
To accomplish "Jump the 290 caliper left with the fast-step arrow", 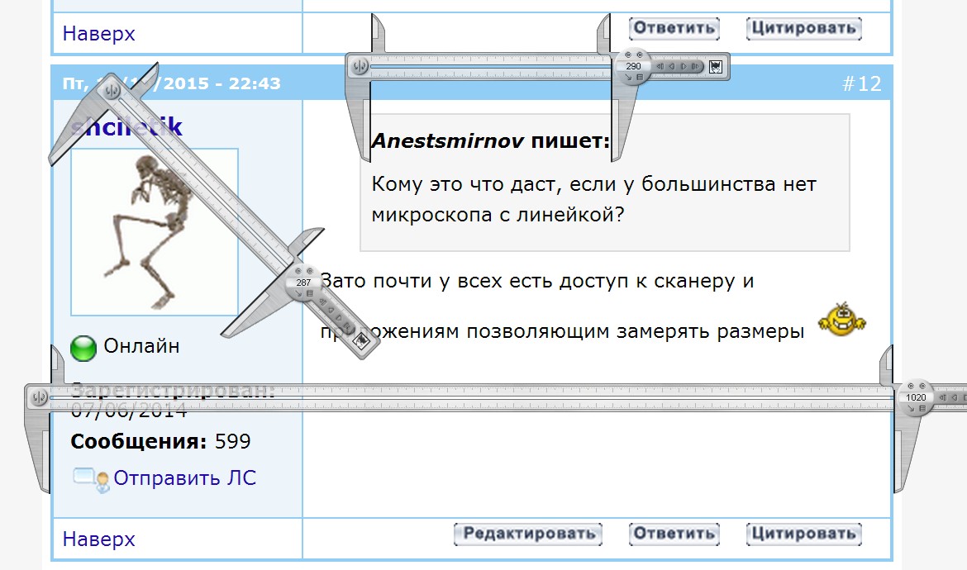I will [x=660, y=66].
